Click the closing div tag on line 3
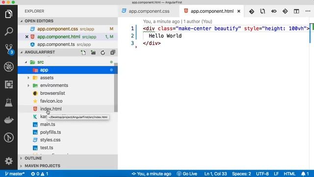This screenshot has height=177, width=314. pyautogui.click(x=152, y=43)
